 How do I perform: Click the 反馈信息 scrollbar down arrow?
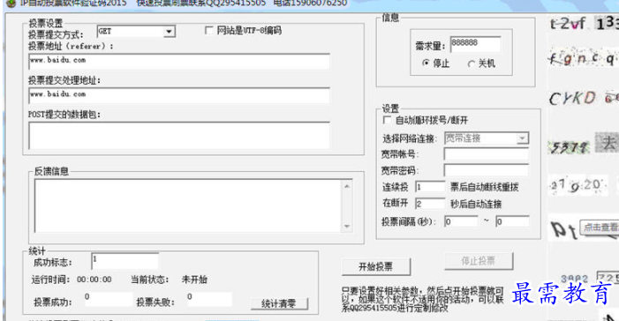tap(347, 227)
